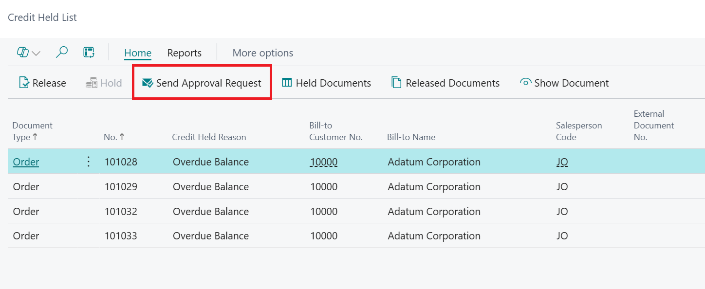
Task: Open the Order link in the first row
Action: pyautogui.click(x=26, y=162)
